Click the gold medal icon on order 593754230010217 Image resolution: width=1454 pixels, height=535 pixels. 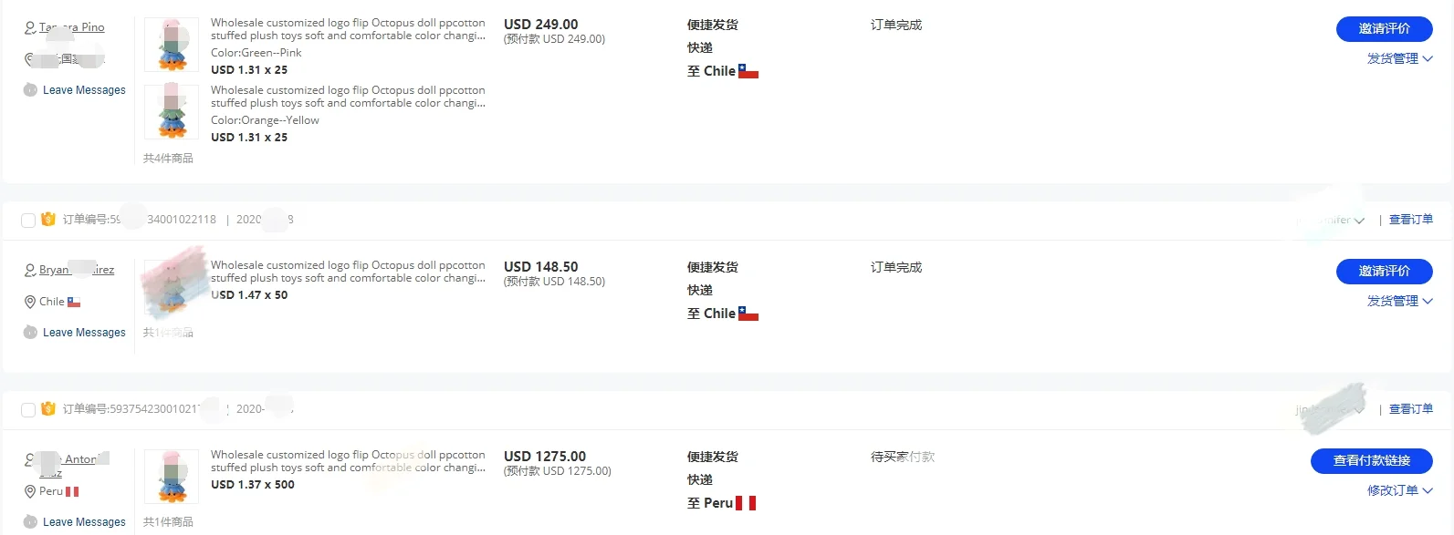(48, 409)
